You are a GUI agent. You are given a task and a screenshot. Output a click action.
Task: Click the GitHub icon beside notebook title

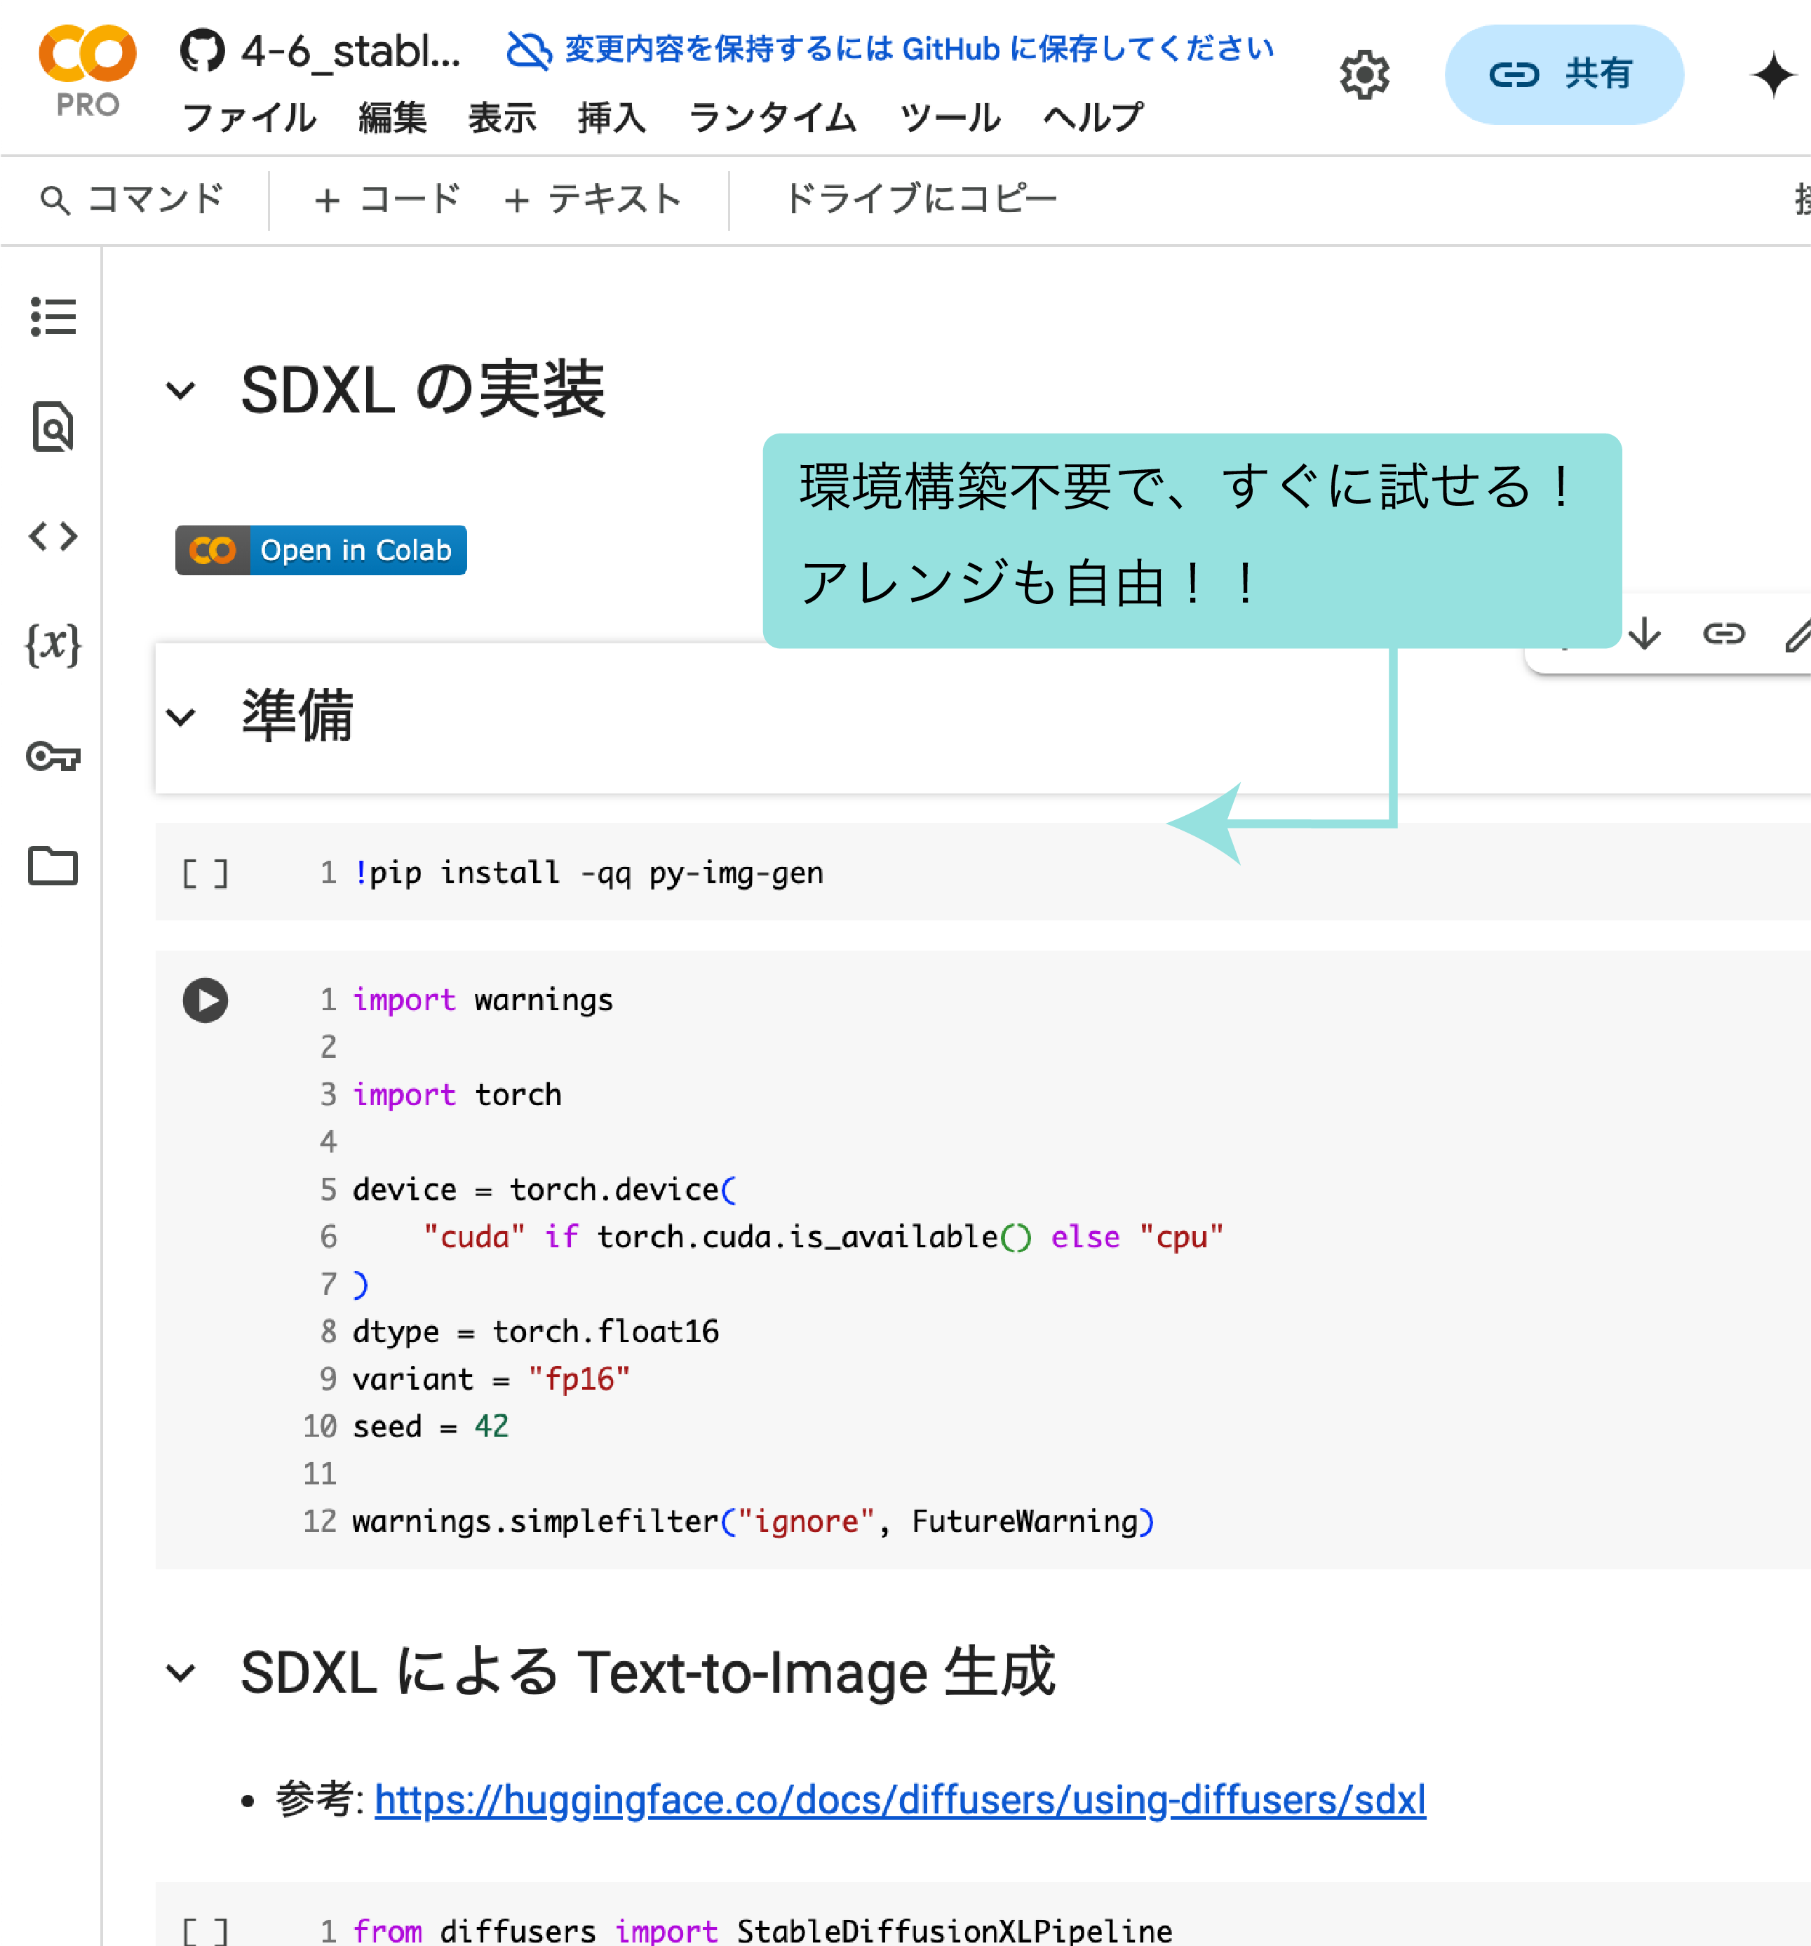pyautogui.click(x=203, y=50)
